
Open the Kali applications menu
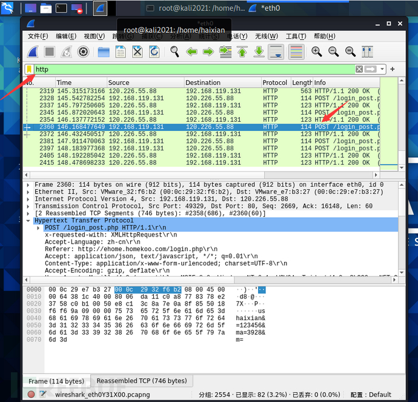[7, 8]
